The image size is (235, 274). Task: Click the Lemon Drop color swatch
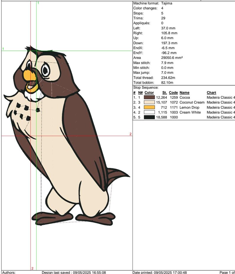(x=149, y=107)
